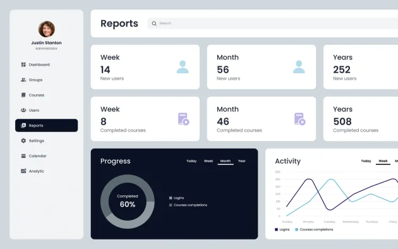The image size is (398, 249).
Task: Click the Calendar icon in sidebar
Action: (x=23, y=156)
